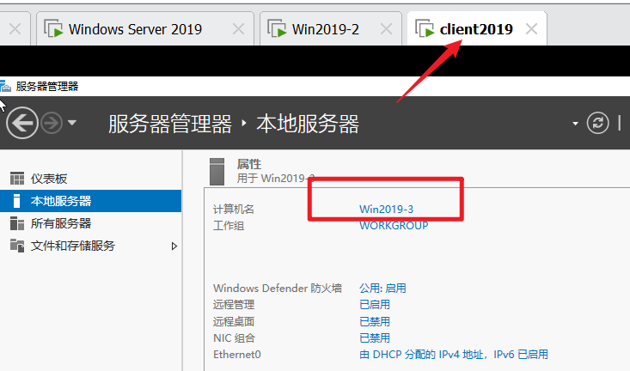Open the WORKGROUP workgroup link

394,226
